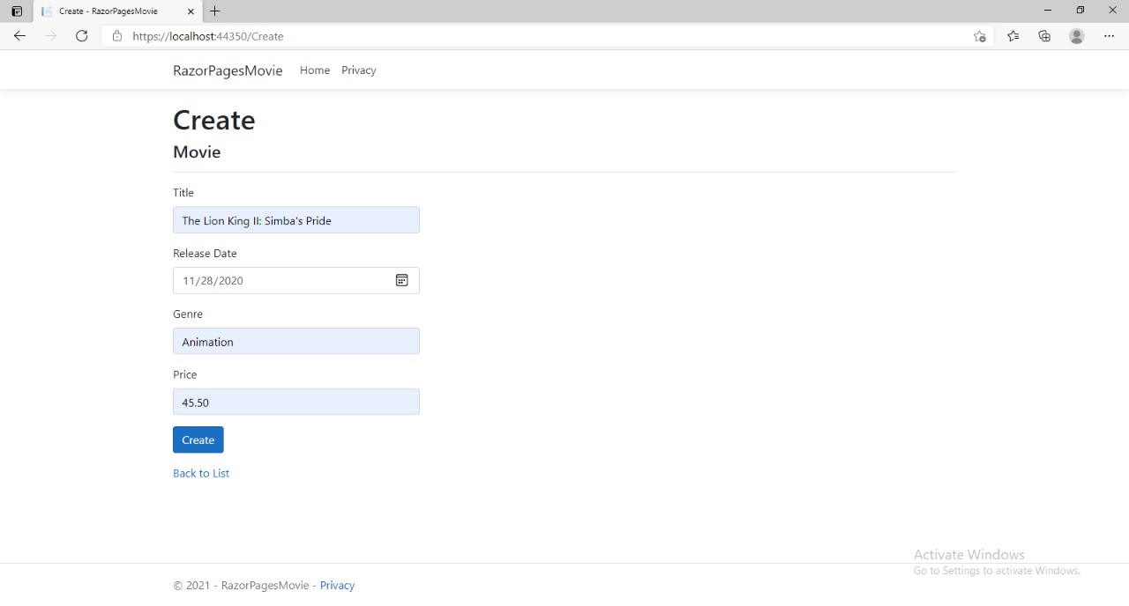Click the Release Date label
The image size is (1129, 606).
point(205,254)
